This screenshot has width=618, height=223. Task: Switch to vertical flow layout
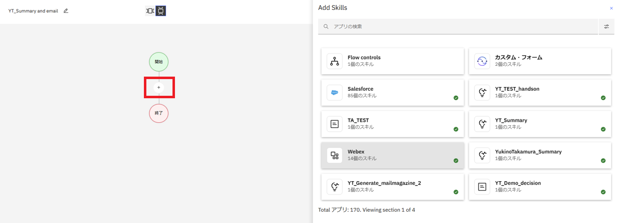(161, 11)
